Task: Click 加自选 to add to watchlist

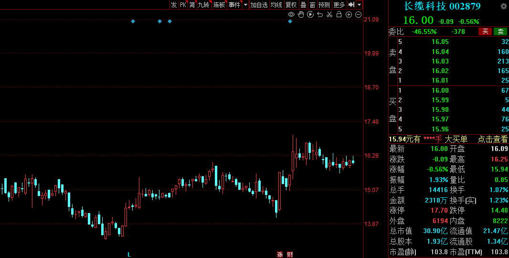Action: 259,5
